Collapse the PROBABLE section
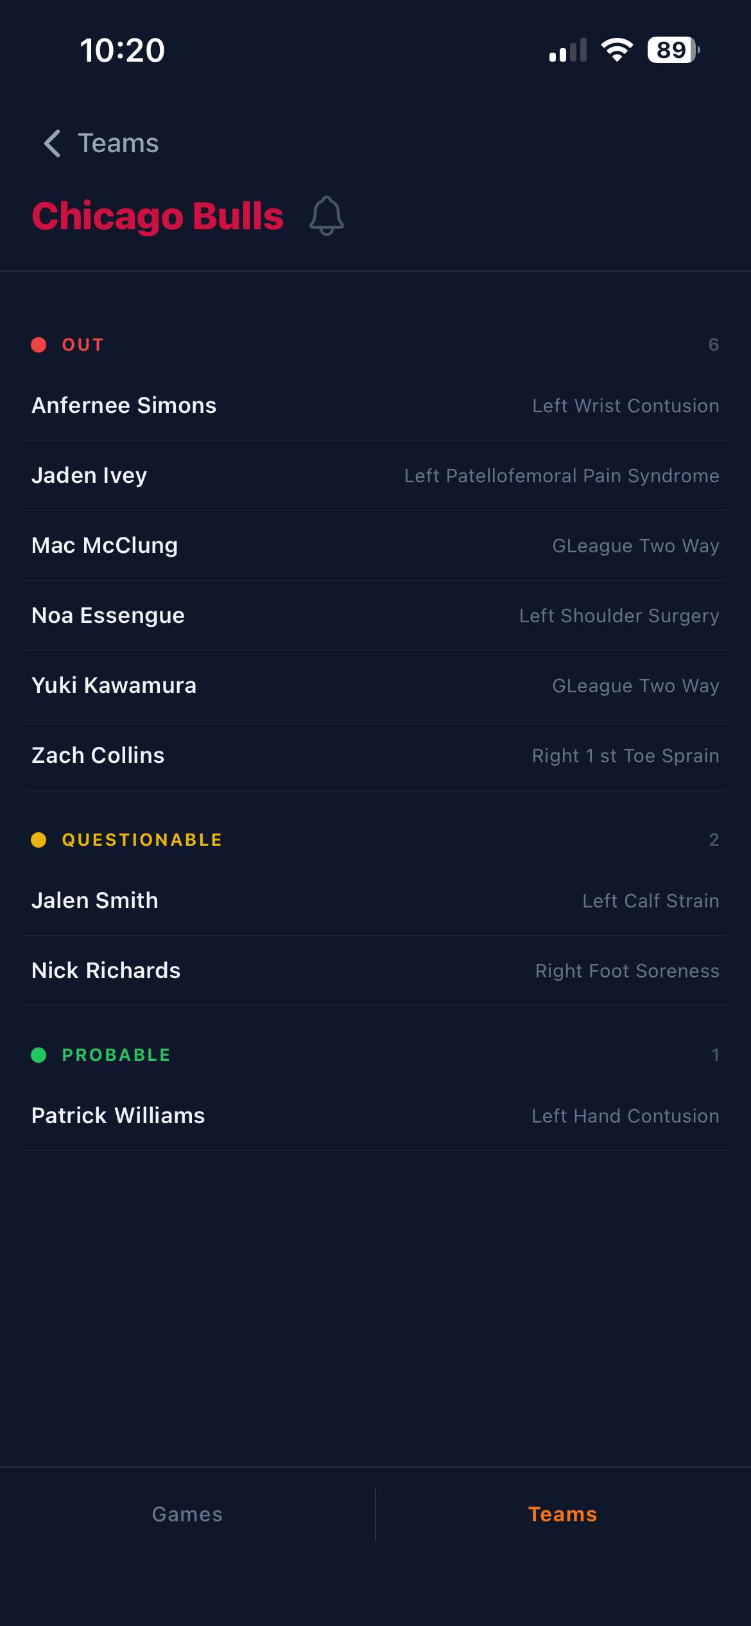751x1626 pixels. (x=116, y=1054)
